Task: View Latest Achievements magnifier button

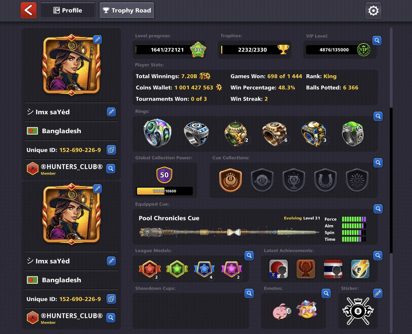Action: [x=378, y=255]
